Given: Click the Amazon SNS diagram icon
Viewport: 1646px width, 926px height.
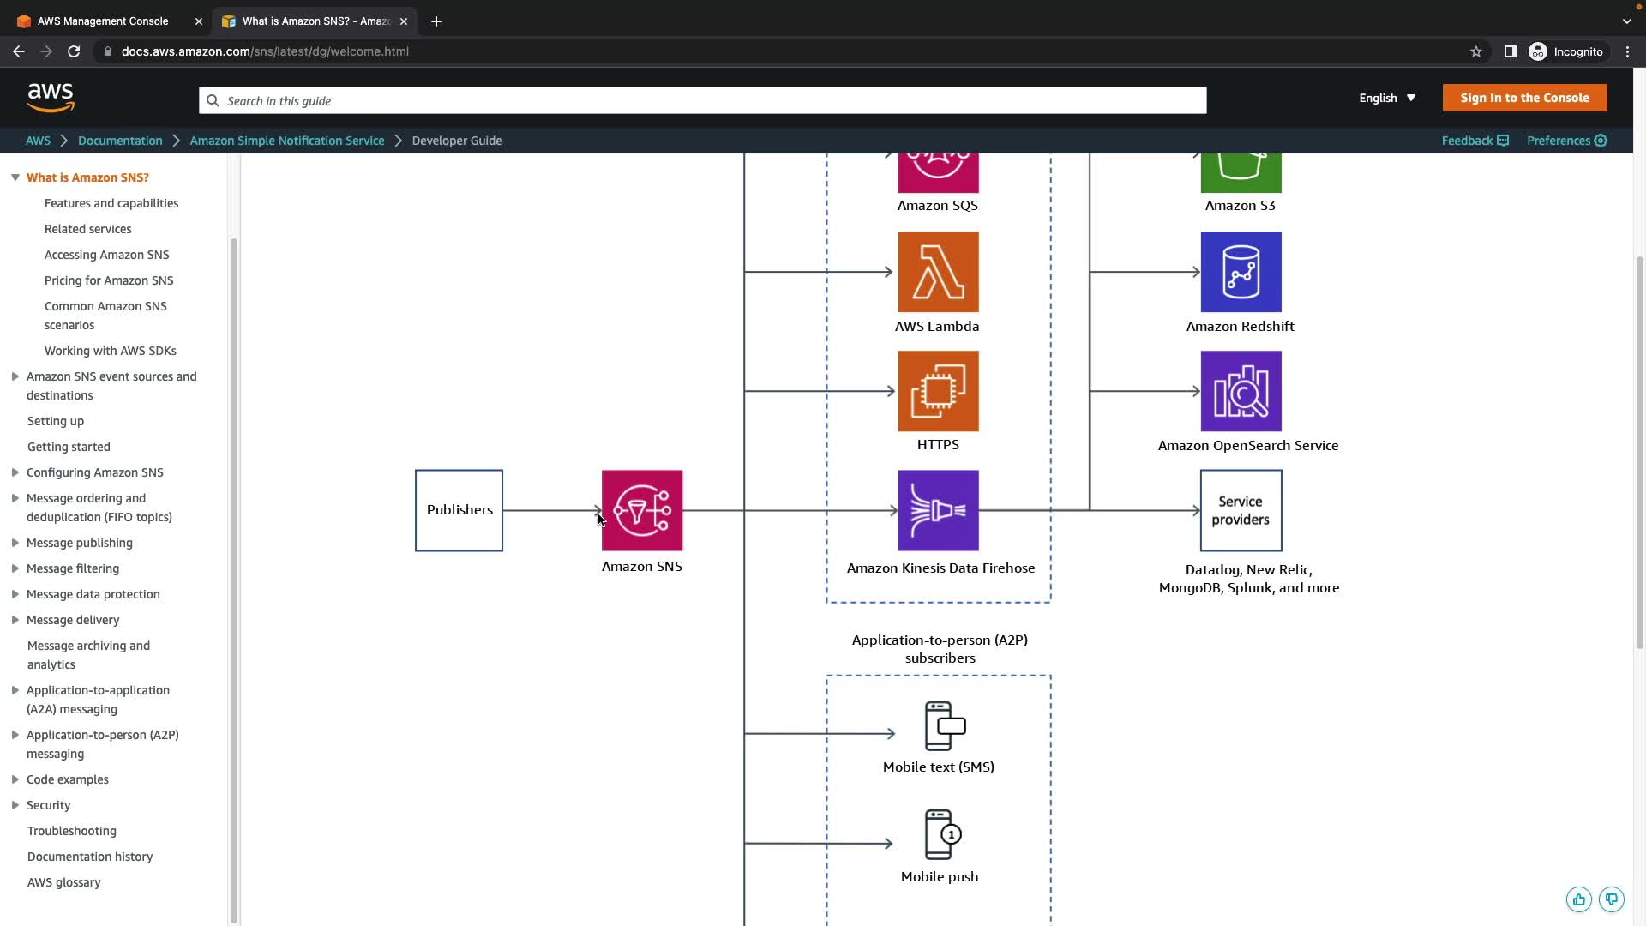Looking at the screenshot, I should click(x=642, y=510).
